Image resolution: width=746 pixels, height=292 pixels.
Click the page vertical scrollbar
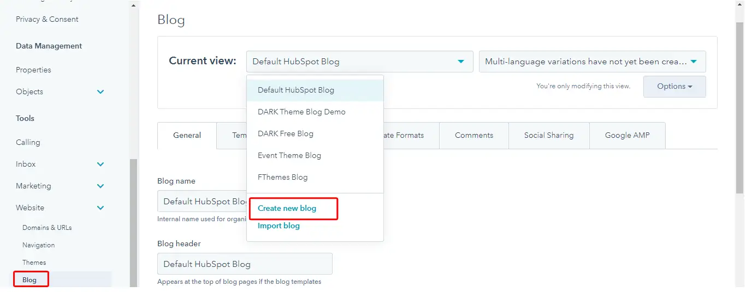[739, 107]
